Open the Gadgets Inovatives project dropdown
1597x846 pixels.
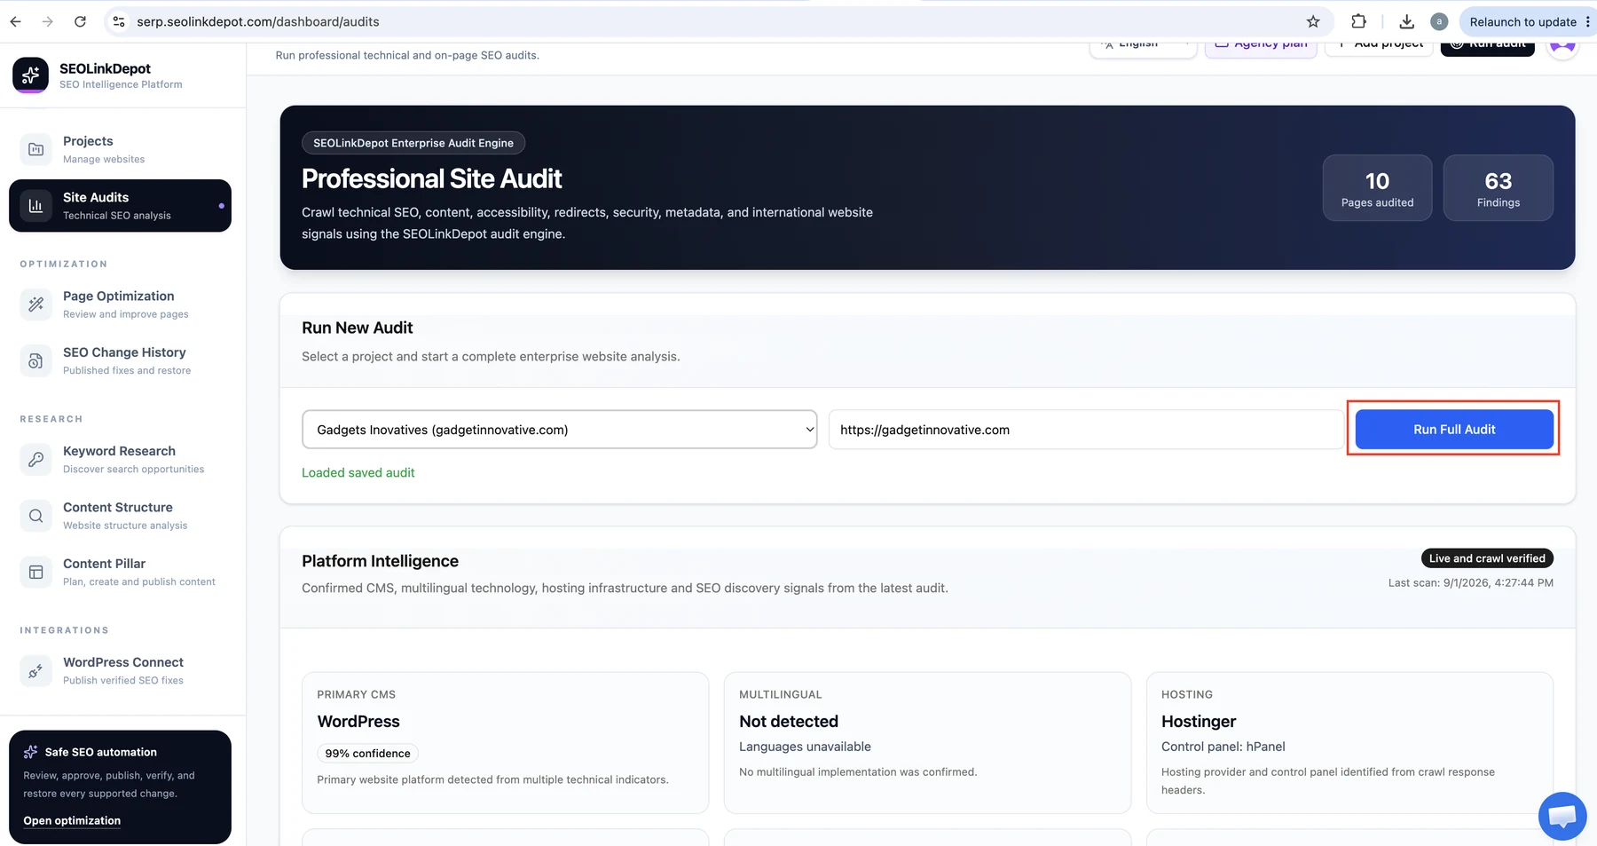click(559, 430)
